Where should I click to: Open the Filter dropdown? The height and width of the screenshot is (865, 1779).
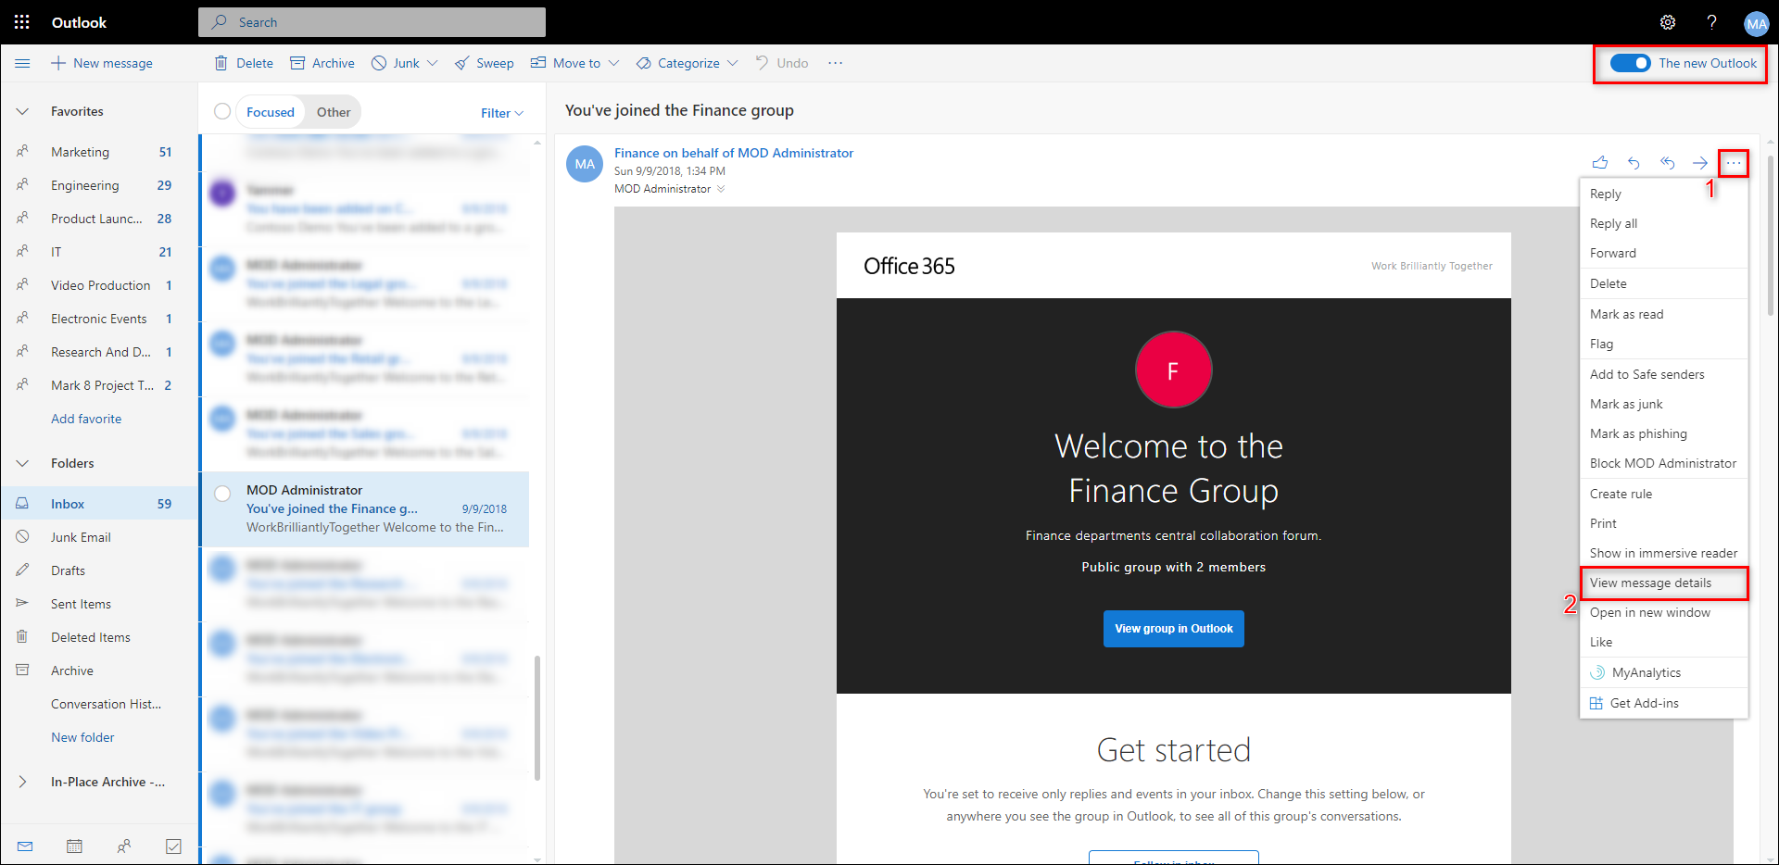pyautogui.click(x=502, y=113)
